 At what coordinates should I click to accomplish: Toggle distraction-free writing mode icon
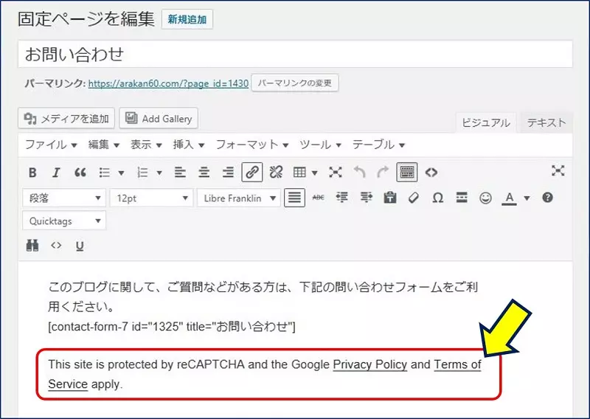pyautogui.click(x=558, y=170)
